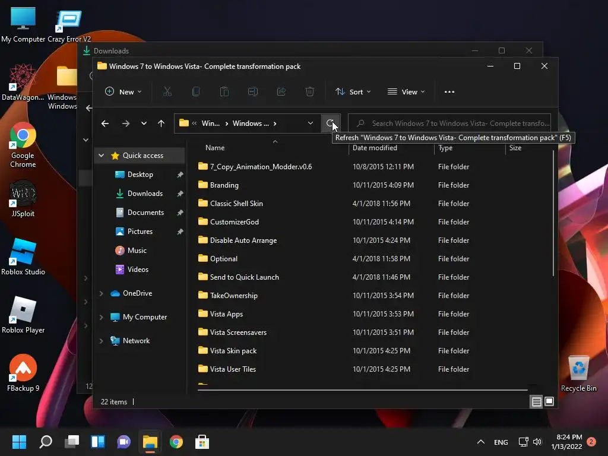Open Microsoft Store from taskbar
The image size is (608, 456).
202,442
